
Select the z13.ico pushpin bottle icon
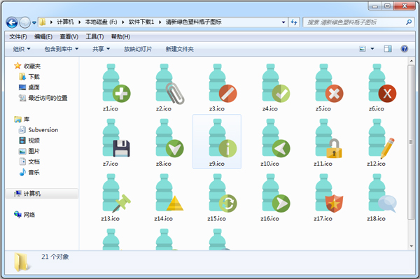115,193
